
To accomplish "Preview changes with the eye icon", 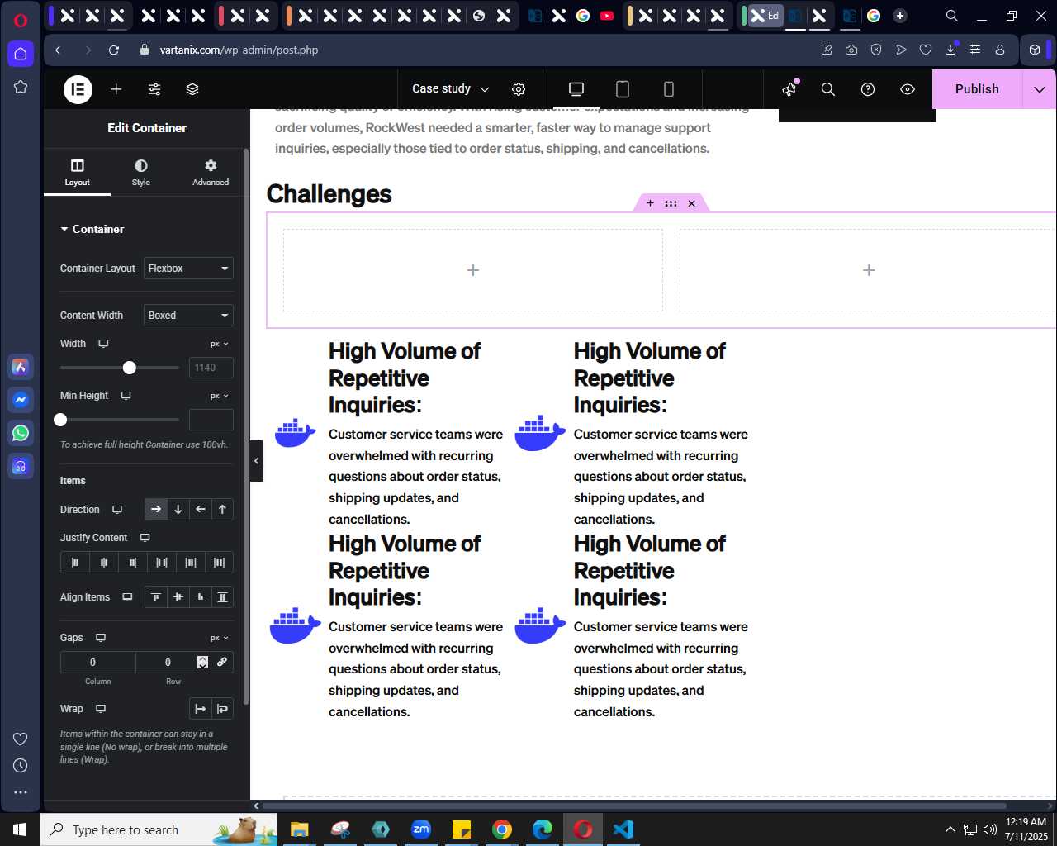I will pos(908,89).
